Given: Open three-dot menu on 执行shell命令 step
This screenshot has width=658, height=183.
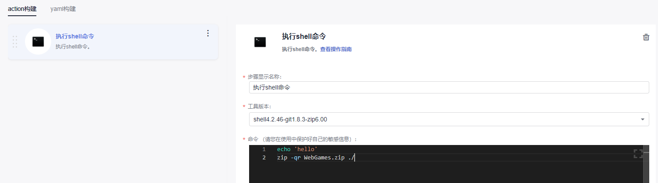Looking at the screenshot, I should tap(208, 33).
